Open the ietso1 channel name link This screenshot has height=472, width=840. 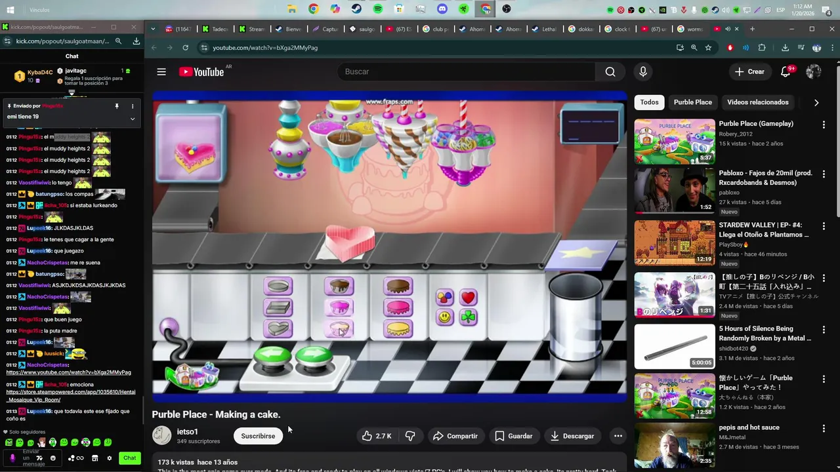pyautogui.click(x=187, y=431)
